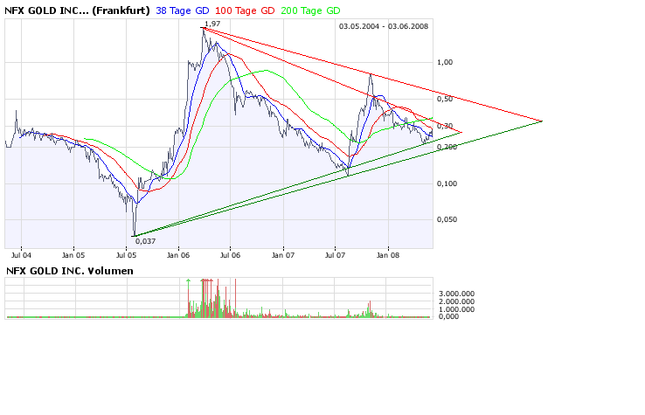This screenshot has height=415, width=645.
Task: Click the 100 Tage GD legend label
Action: point(245,10)
